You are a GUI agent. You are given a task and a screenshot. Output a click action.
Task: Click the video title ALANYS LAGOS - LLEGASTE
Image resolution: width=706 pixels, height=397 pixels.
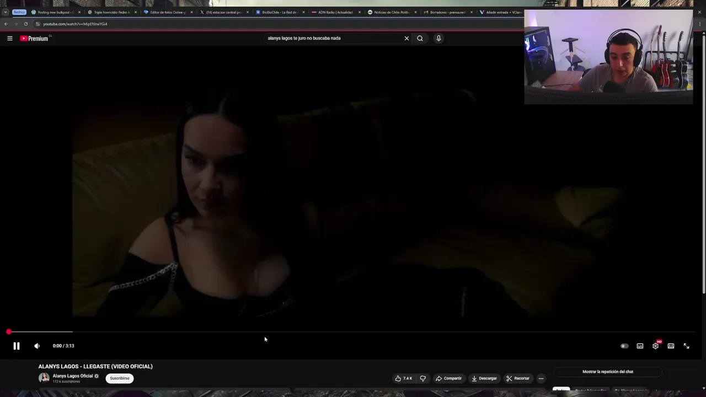(95, 366)
